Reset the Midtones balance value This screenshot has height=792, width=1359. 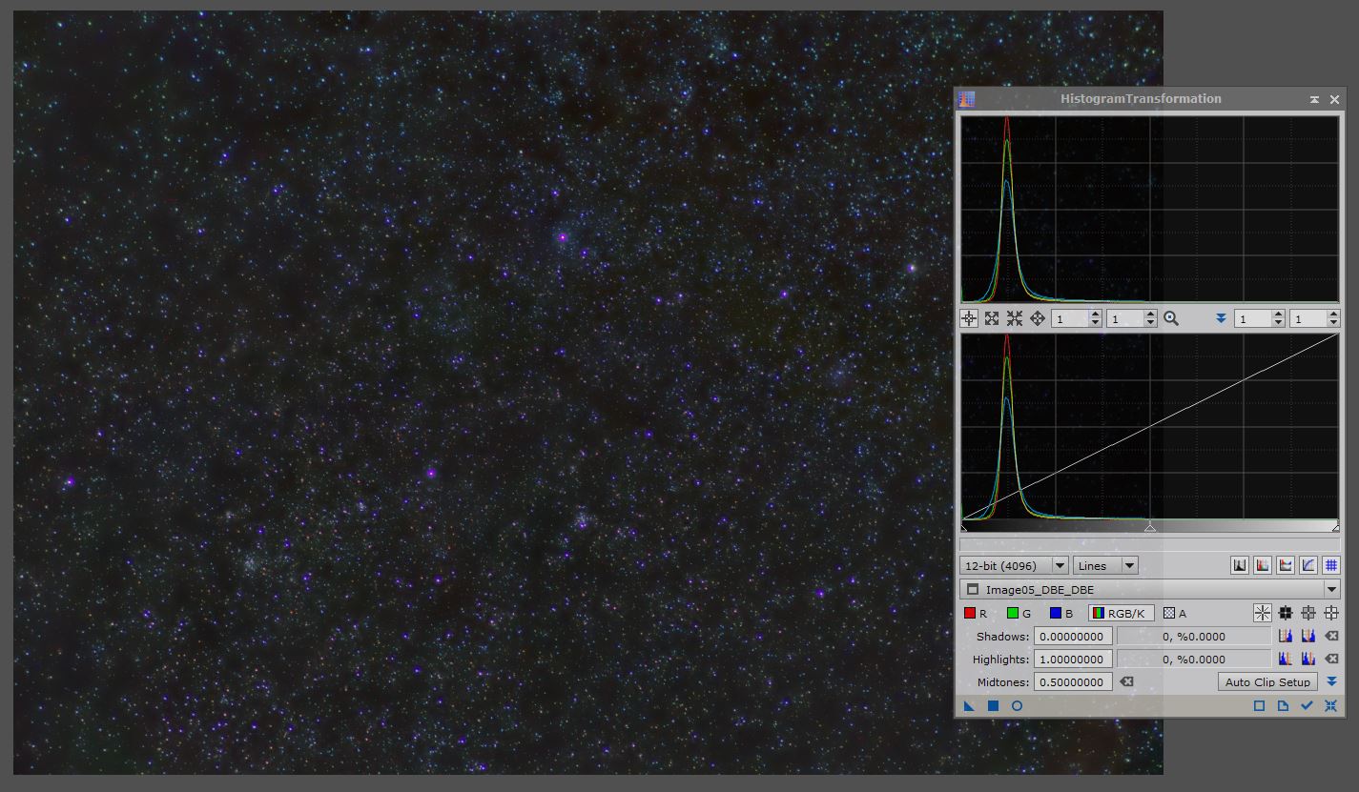pos(1126,682)
